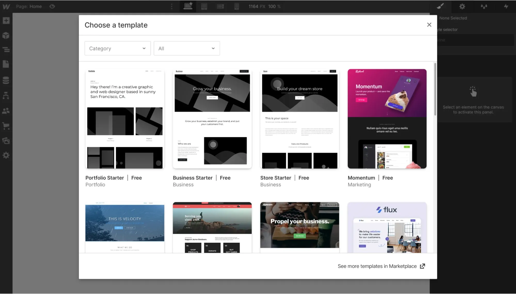Open the Logic flows panel
This screenshot has width=516, height=294.
(6, 95)
